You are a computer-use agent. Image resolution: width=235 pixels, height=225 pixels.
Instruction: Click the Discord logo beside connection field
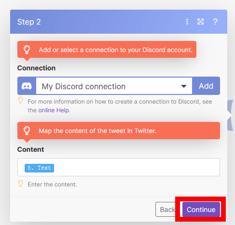click(x=27, y=86)
